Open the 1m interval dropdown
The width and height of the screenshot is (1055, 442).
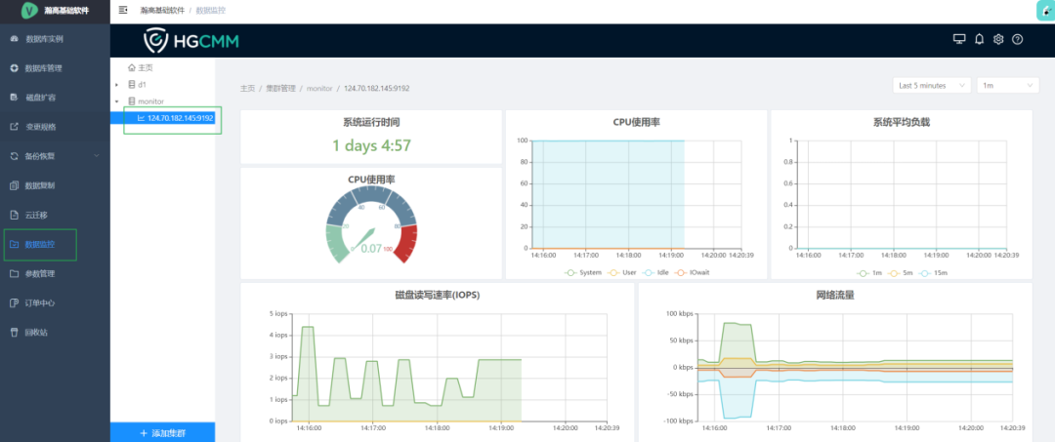pyautogui.click(x=1008, y=85)
